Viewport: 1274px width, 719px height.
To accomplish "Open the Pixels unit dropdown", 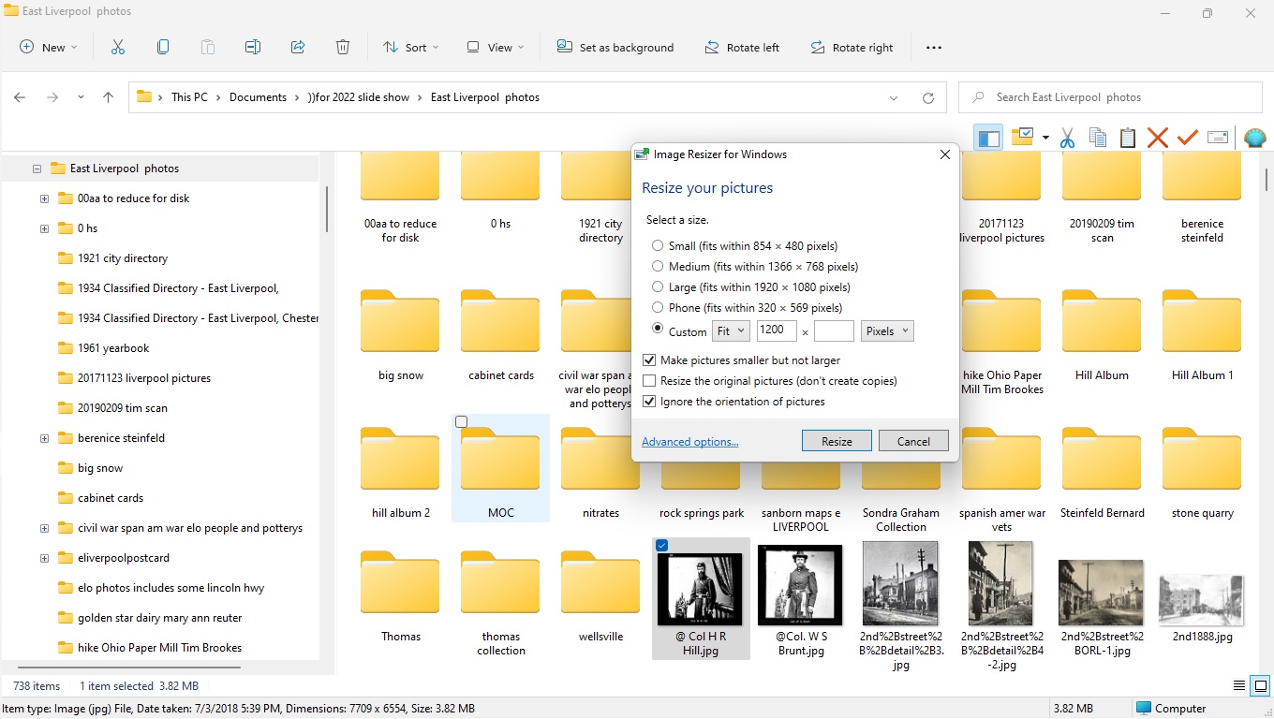I will [x=886, y=331].
